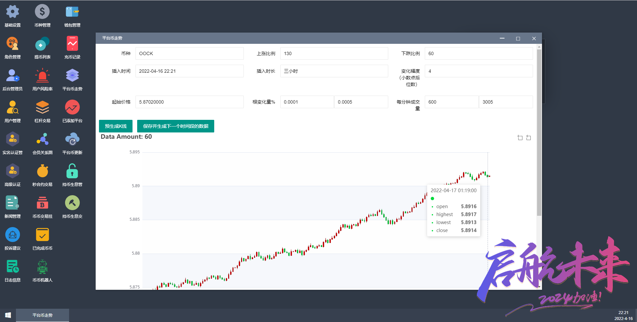Maximize the 平台币走势 window

pos(518,39)
